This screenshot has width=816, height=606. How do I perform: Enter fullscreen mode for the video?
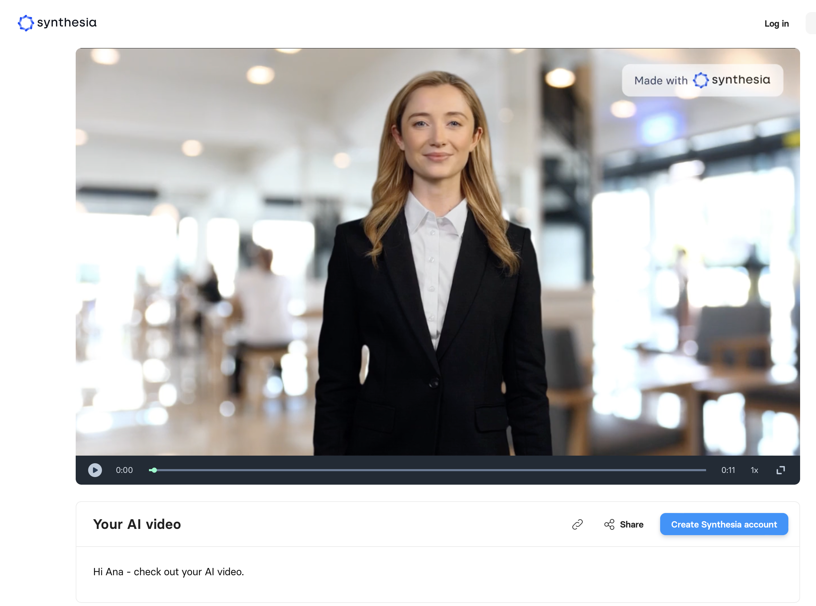tap(780, 470)
